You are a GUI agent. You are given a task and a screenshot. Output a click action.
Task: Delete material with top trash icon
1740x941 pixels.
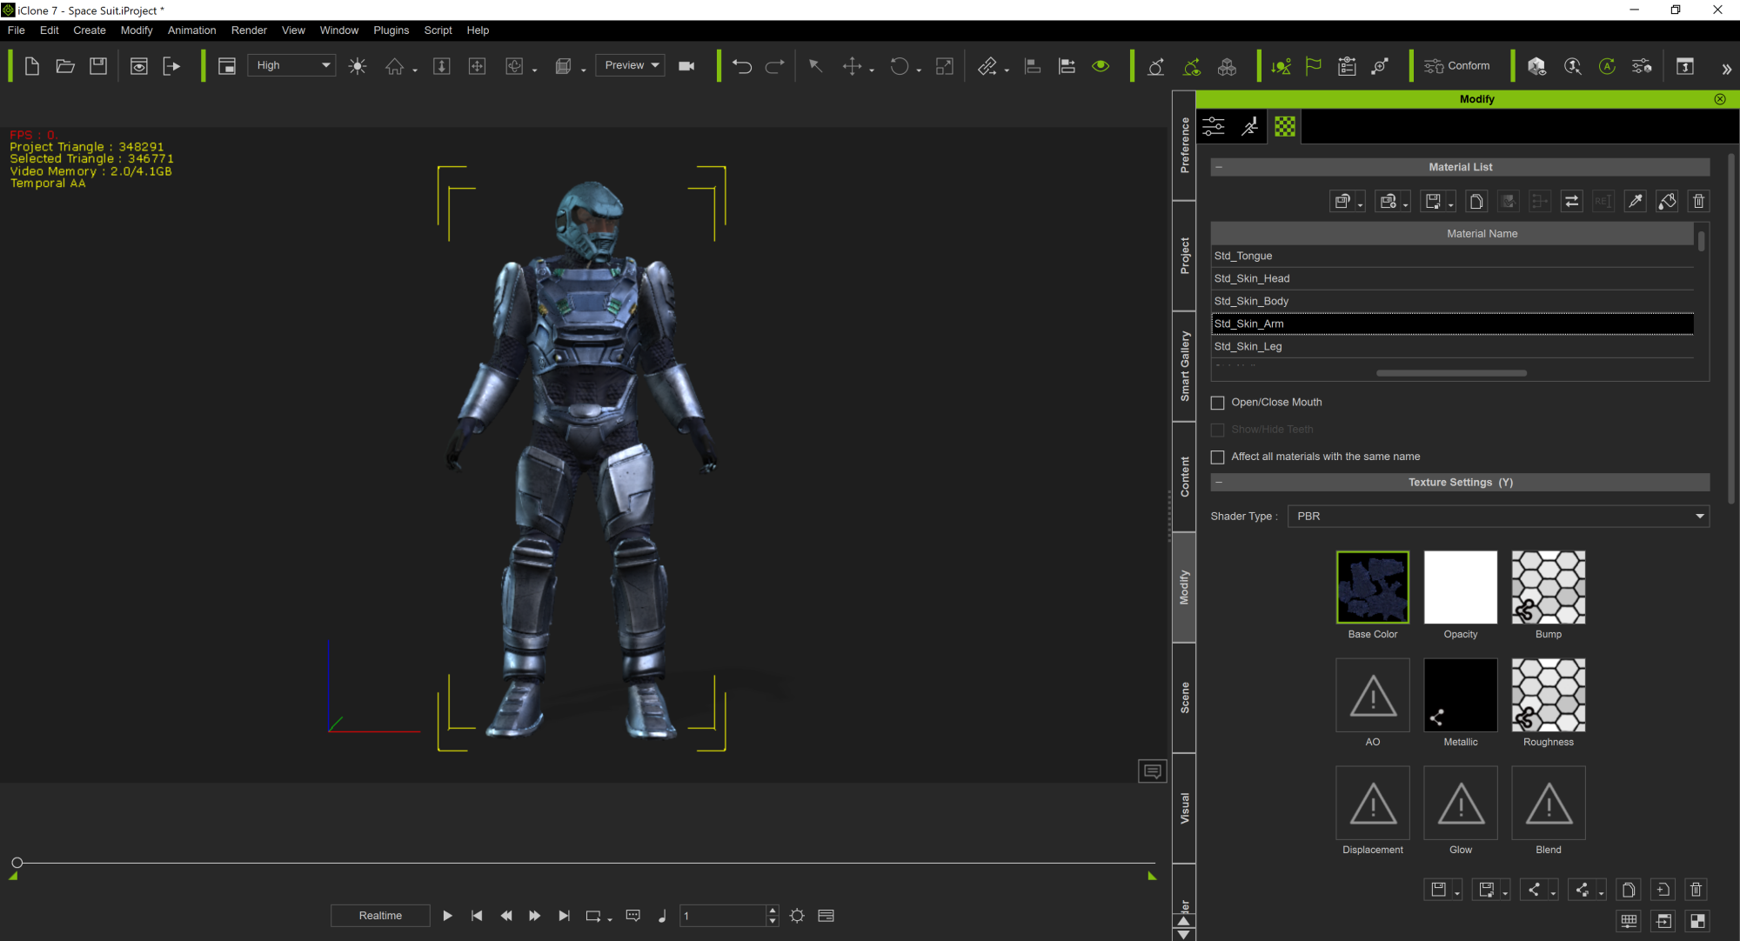click(x=1698, y=202)
